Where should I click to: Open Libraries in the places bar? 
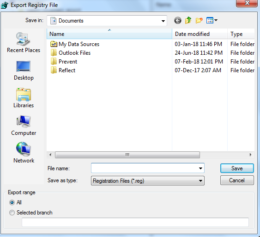click(x=24, y=98)
